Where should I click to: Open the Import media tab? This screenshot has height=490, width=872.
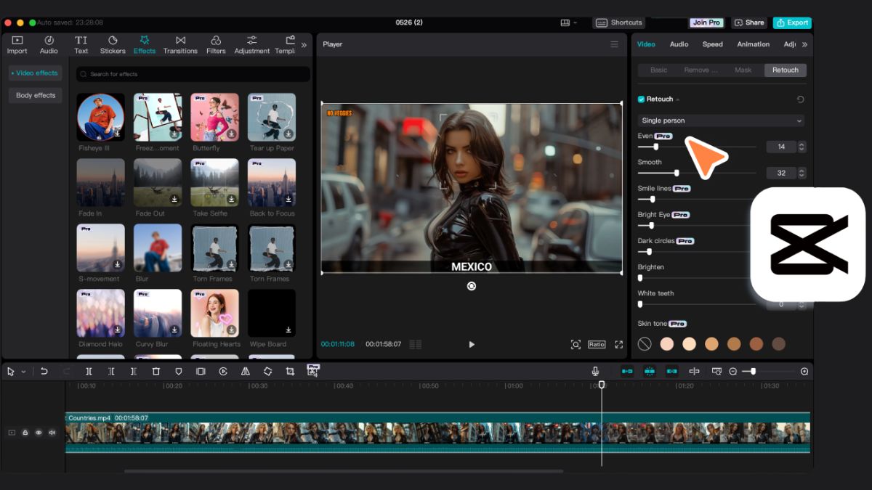(x=17, y=45)
